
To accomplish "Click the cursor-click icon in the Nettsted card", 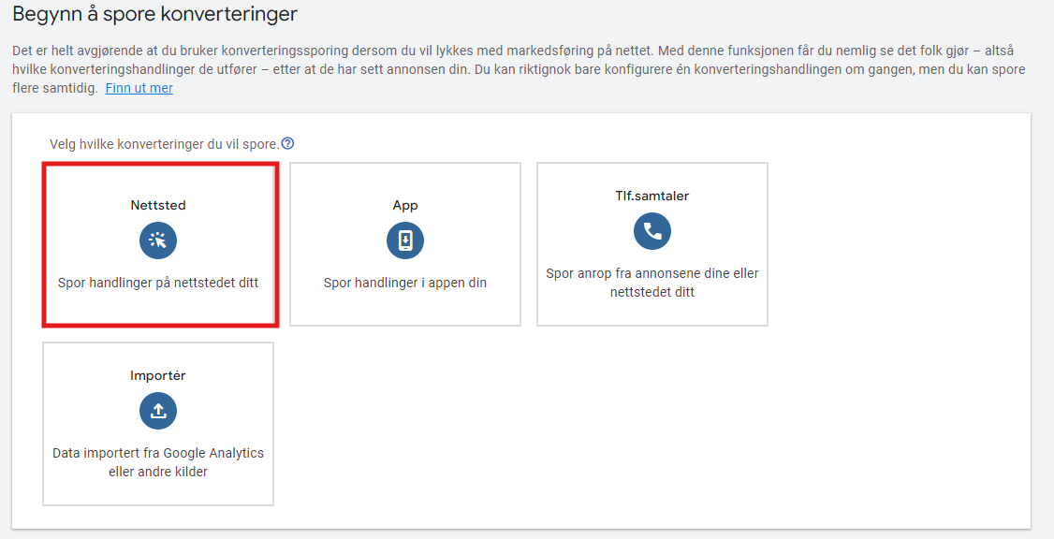I will tap(158, 240).
